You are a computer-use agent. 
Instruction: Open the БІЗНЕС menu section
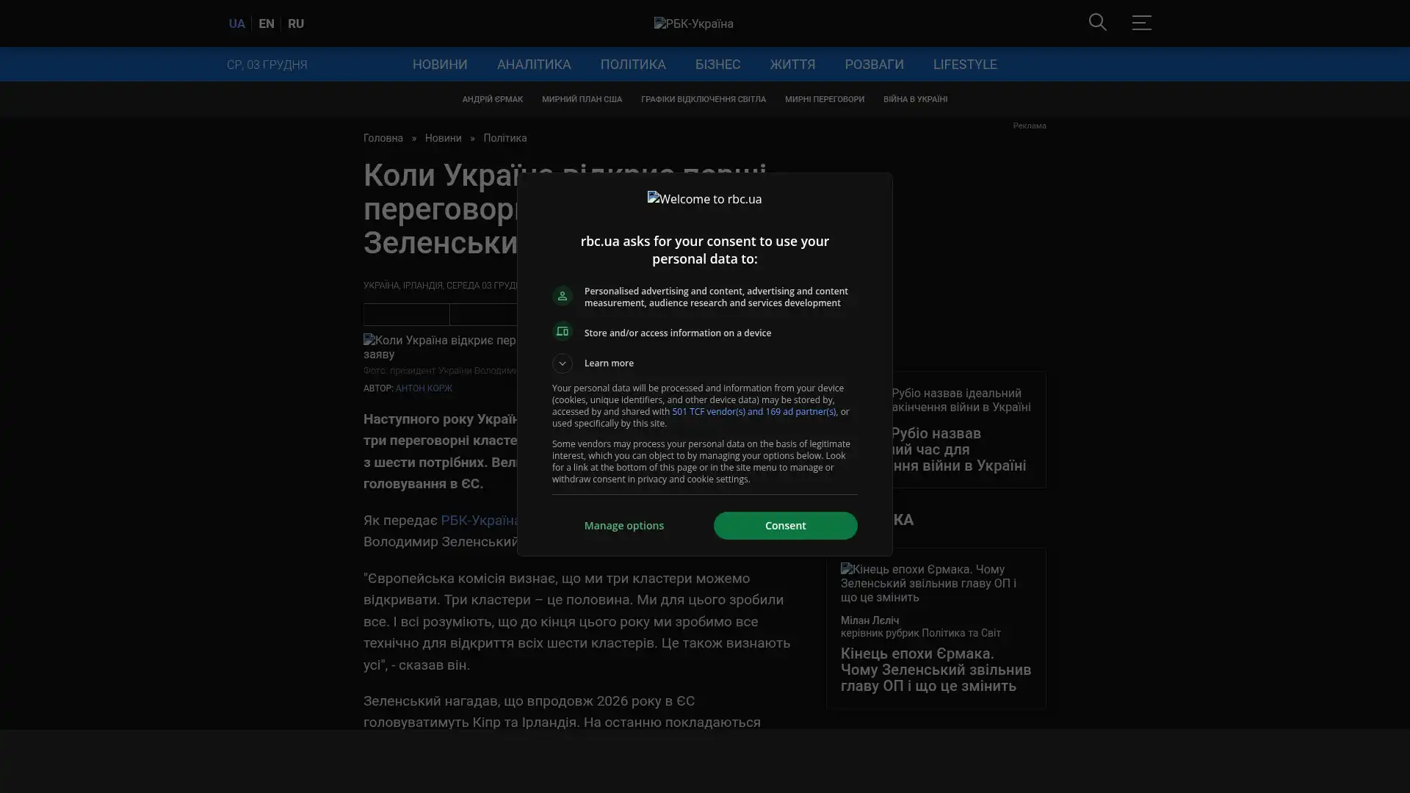(x=717, y=65)
